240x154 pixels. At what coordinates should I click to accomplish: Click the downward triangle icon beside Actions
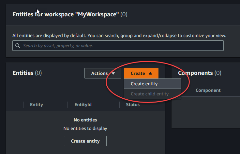[x=113, y=73]
